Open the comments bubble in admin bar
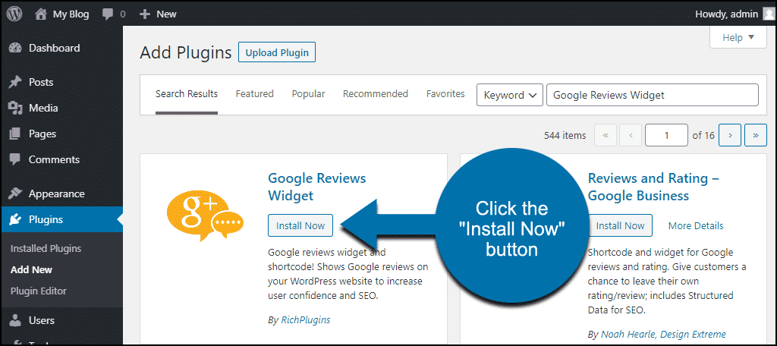Image resolution: width=777 pixels, height=346 pixels. 108,14
